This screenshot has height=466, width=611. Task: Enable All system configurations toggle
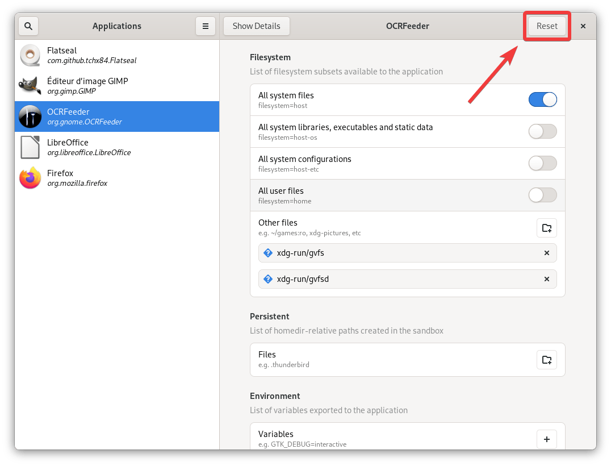542,164
